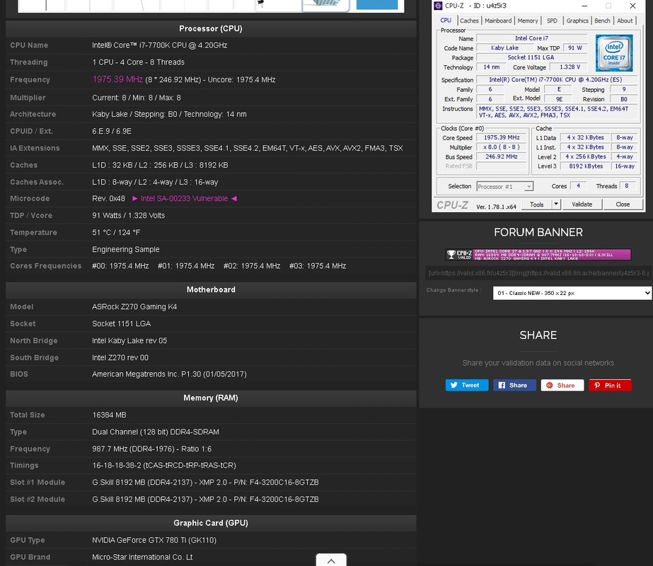Image resolution: width=653 pixels, height=566 pixels.
Task: Click the Dual Channel DDR4-SDRAM type text
Action: click(x=156, y=432)
